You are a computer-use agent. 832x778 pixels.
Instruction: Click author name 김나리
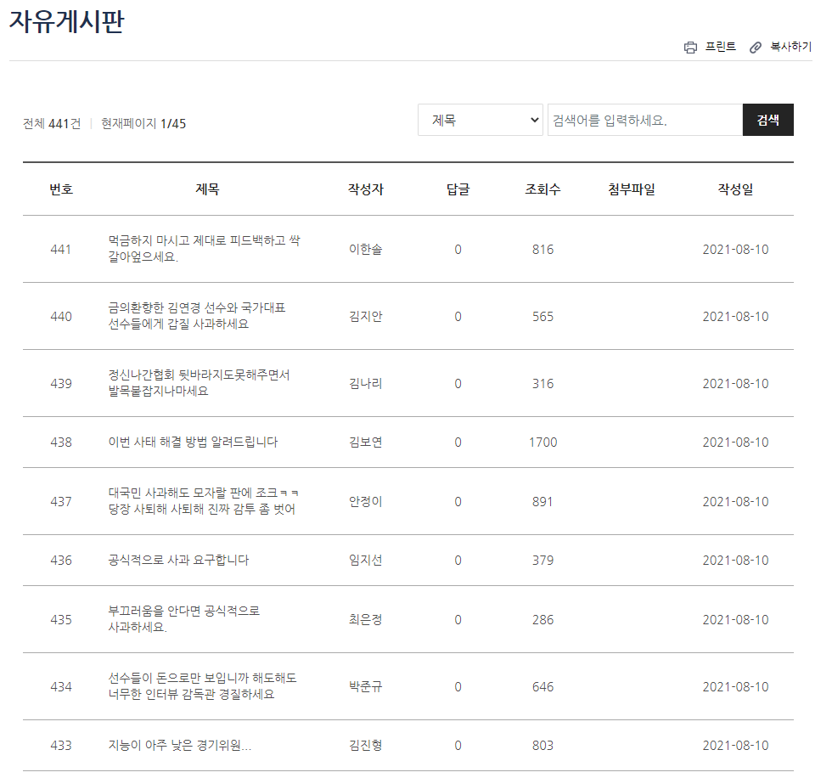point(366,383)
